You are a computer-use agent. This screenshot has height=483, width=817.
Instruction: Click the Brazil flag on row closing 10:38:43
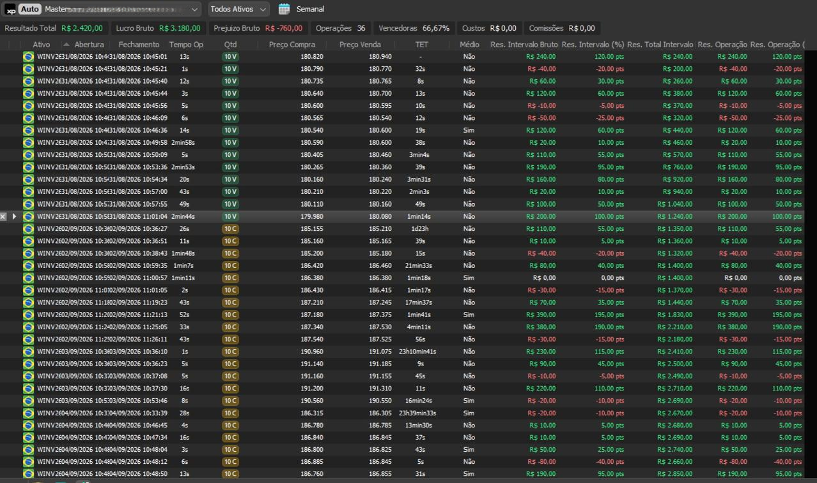(x=28, y=253)
